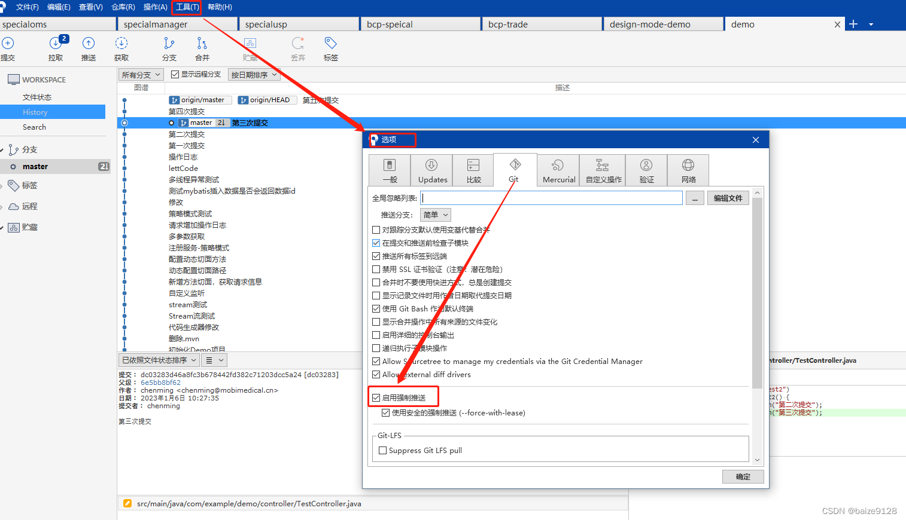
Task: Open the 所有分支 filter dropdown
Action: 141,75
